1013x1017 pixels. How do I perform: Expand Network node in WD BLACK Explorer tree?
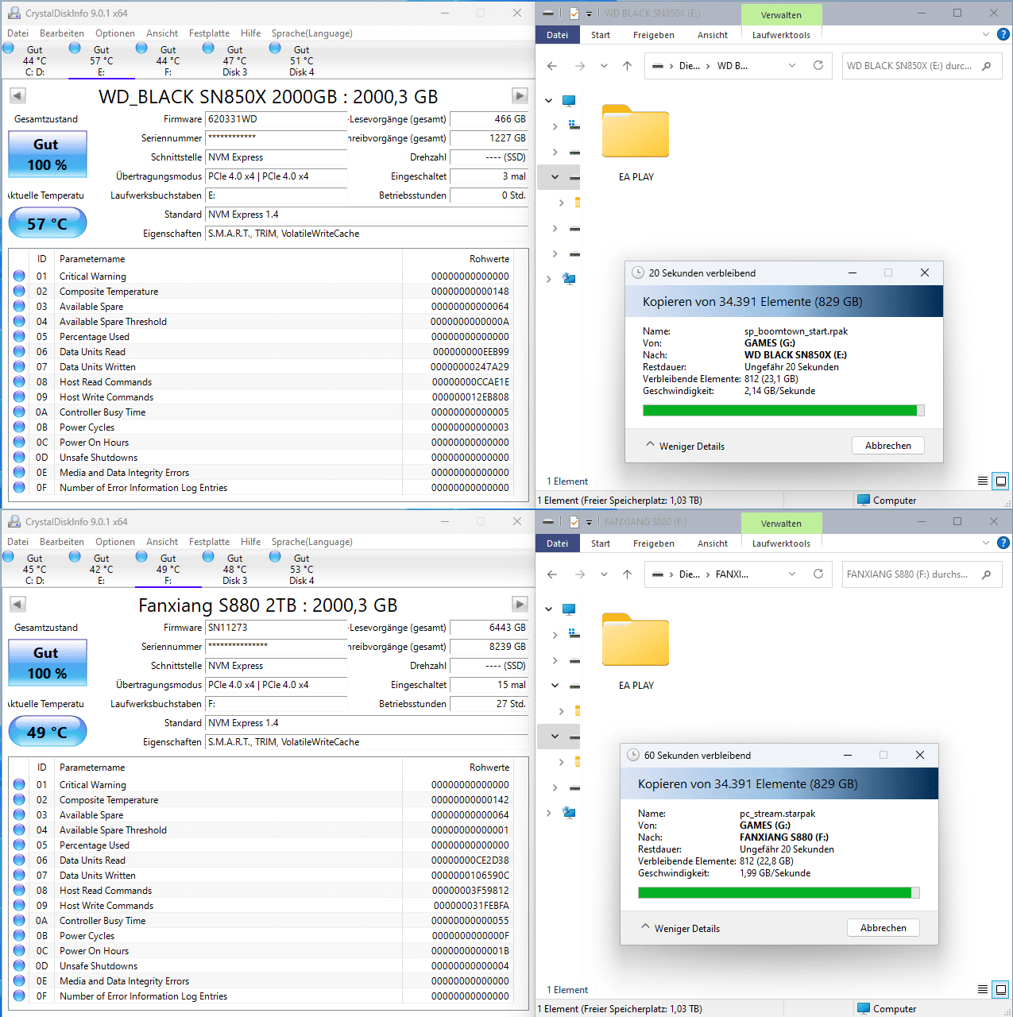[x=548, y=279]
